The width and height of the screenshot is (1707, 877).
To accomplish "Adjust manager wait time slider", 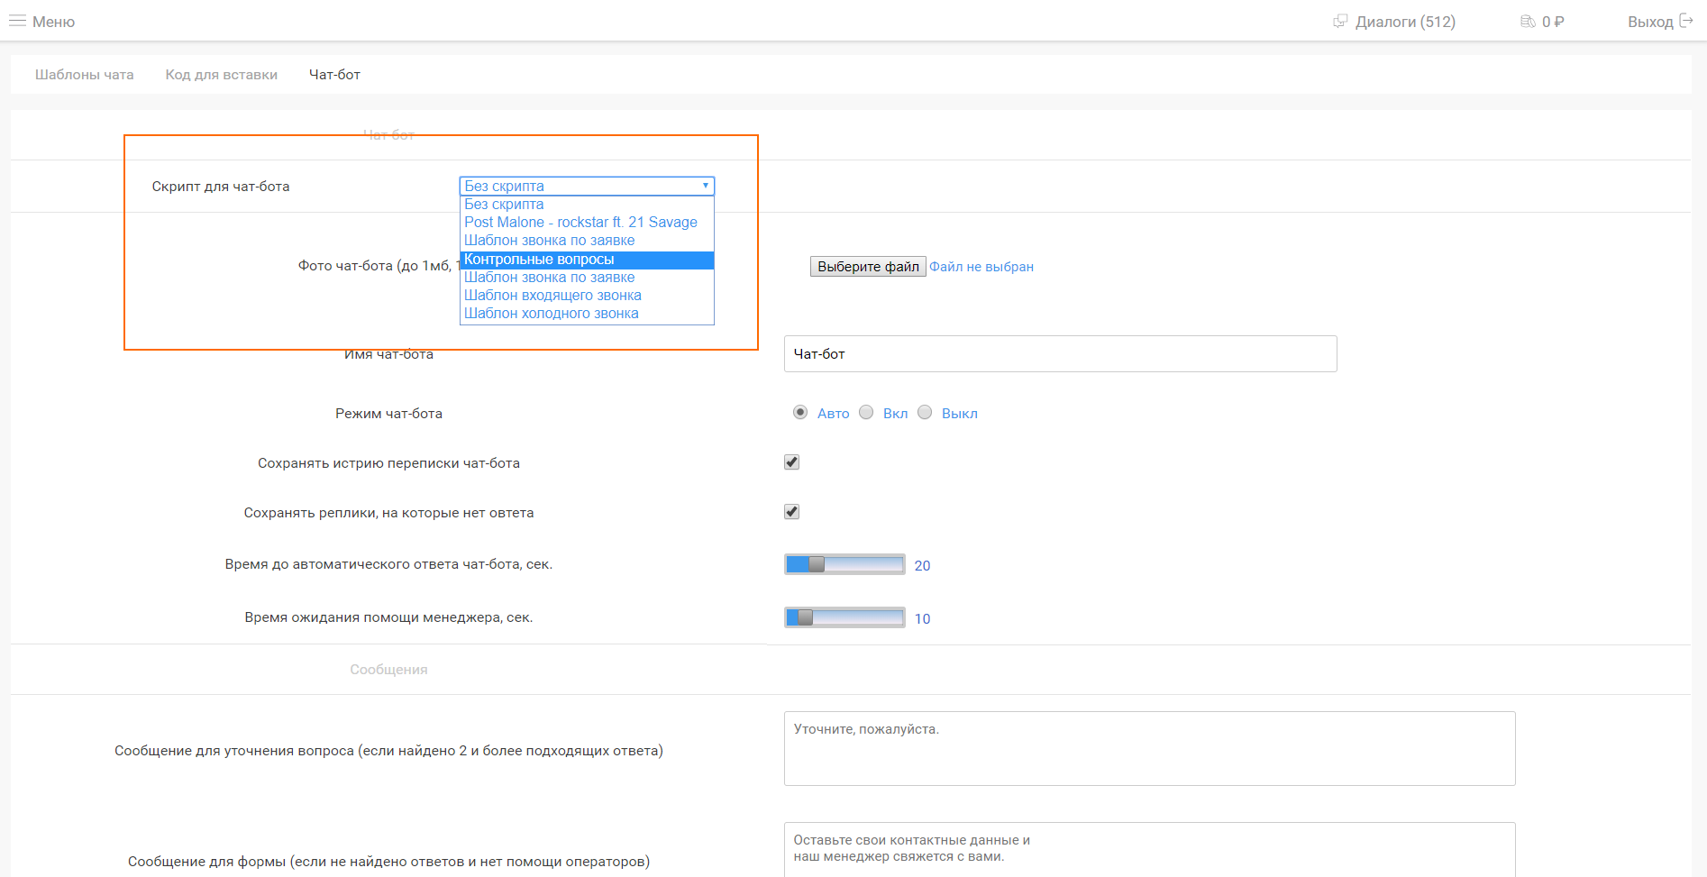I will coord(844,617).
